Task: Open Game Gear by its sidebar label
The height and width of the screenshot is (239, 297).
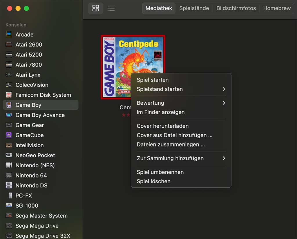Action: click(x=30, y=125)
